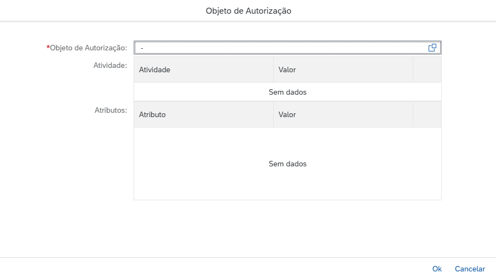Viewport: 496px width, 278px height.
Task: Open value help for Objeto de Autorização
Action: (432, 48)
